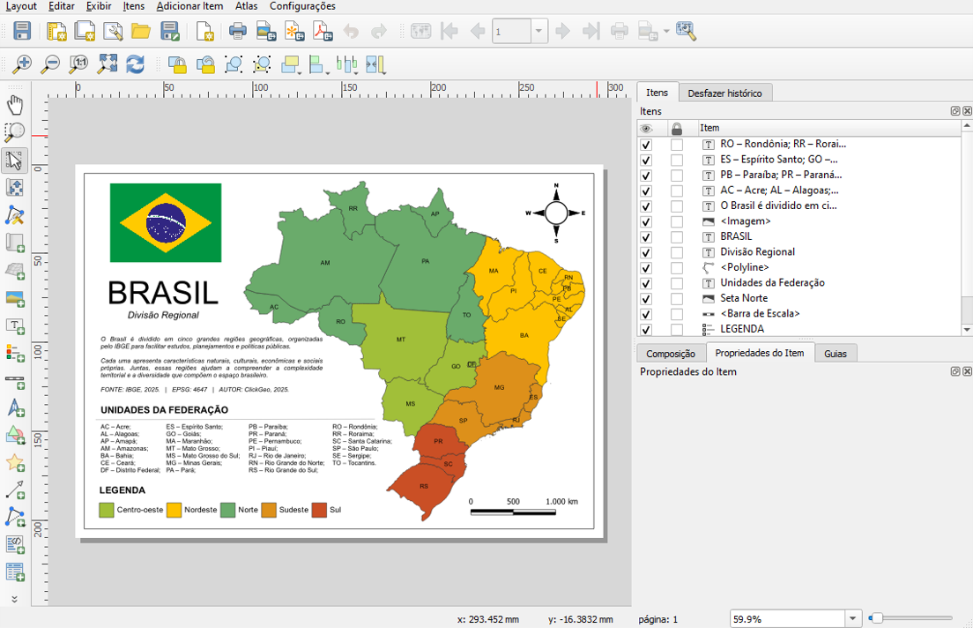Switch to Desfazer histórico tab
Screen dimensions: 973x628
coord(725,93)
